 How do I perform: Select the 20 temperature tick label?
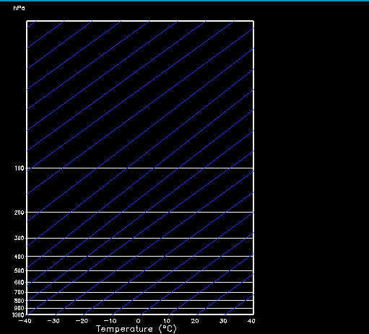coord(195,321)
